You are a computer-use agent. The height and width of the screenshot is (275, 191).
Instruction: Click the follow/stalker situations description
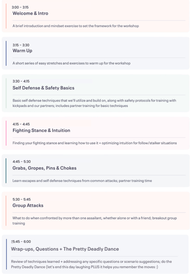[x=95, y=143]
